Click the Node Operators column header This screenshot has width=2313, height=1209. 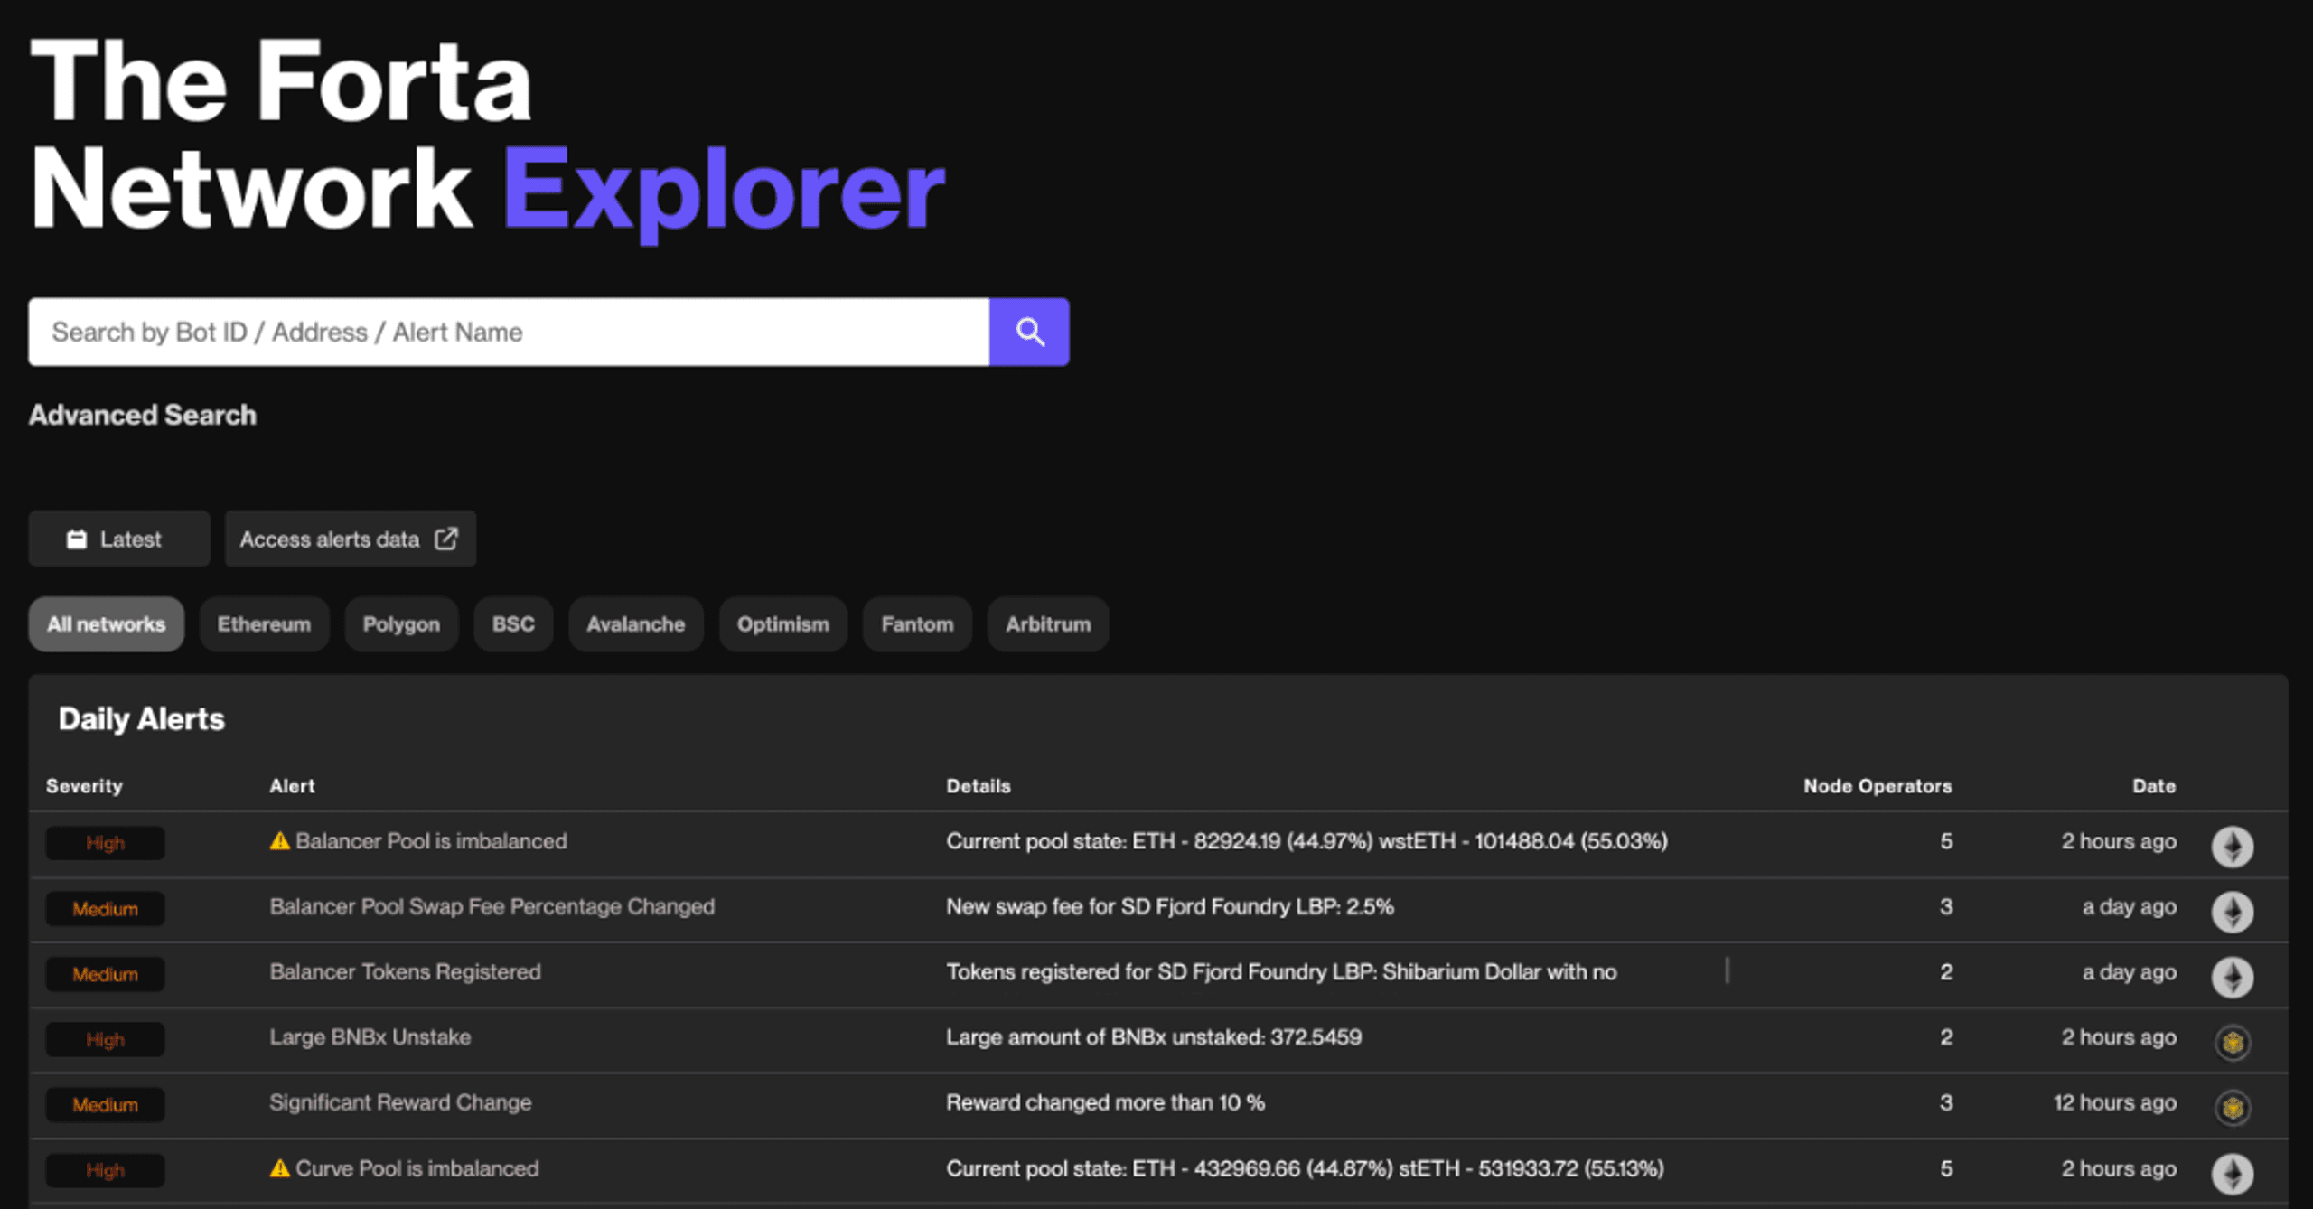pyautogui.click(x=1878, y=786)
